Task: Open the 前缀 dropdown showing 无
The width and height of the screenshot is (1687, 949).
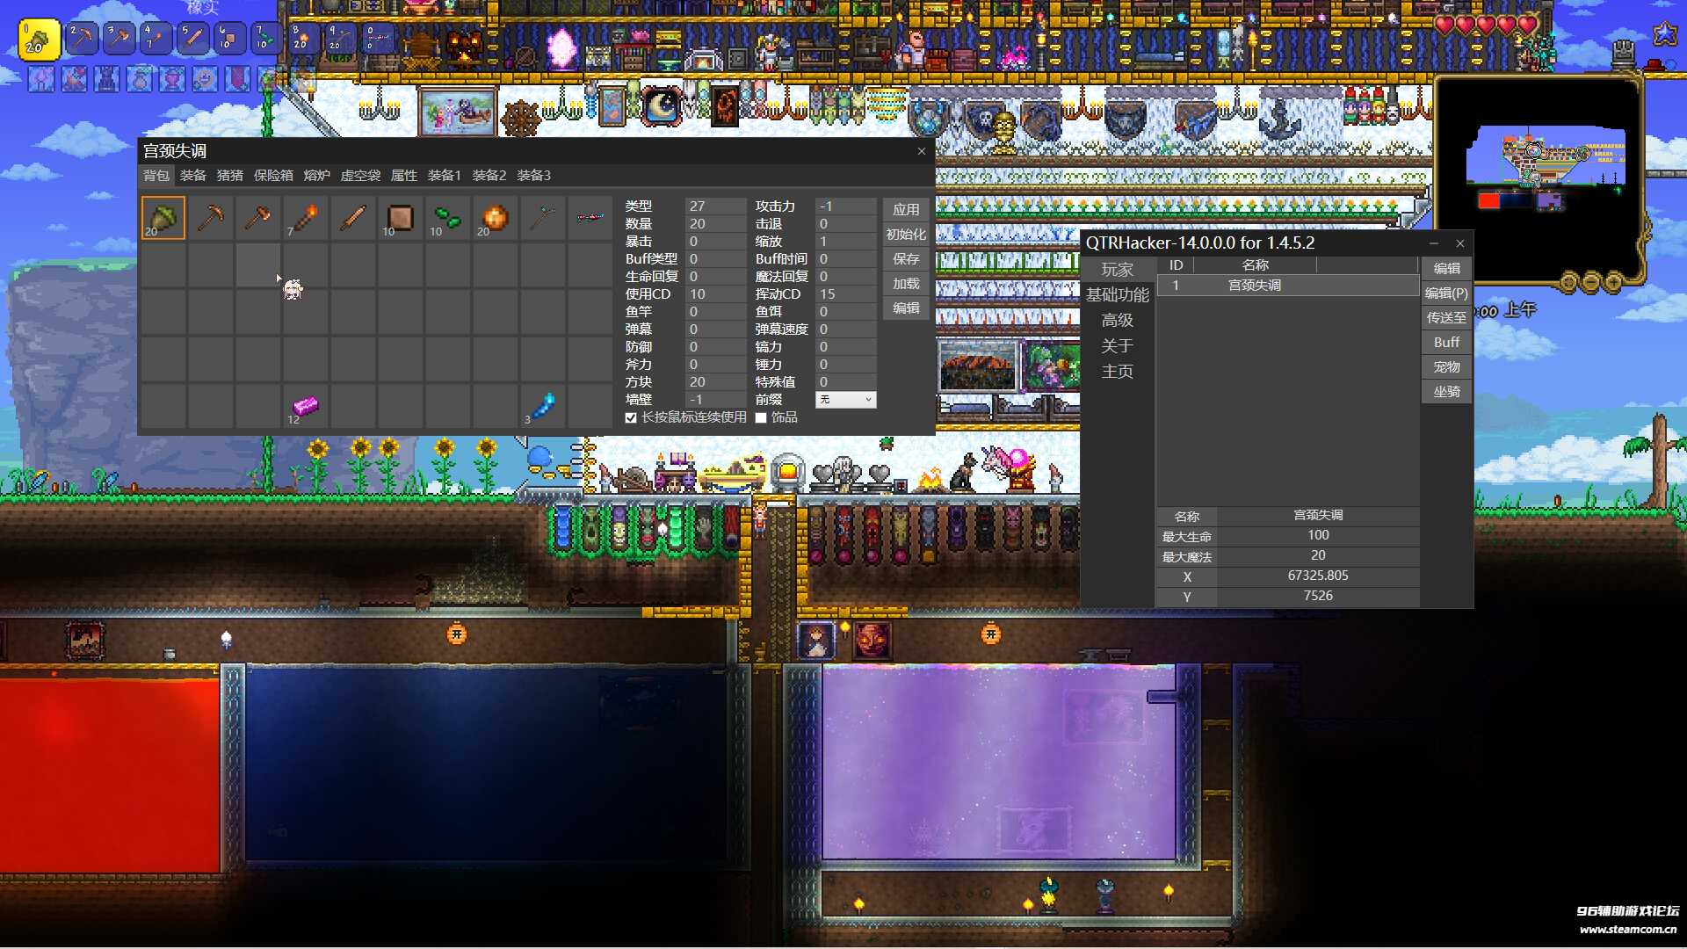Action: click(x=845, y=399)
